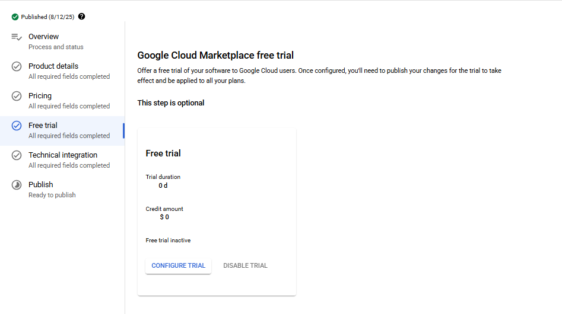This screenshot has height=314, width=562.
Task: Click the 'Free trial inactive' status text
Action: tap(168, 241)
